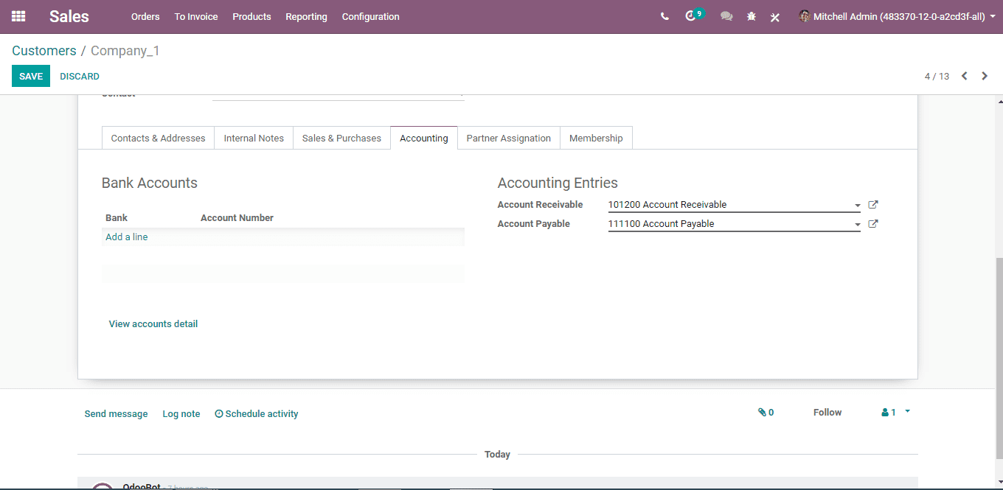The width and height of the screenshot is (1003, 490).
Task: Open Account Payable external link icon
Action: [x=873, y=224]
